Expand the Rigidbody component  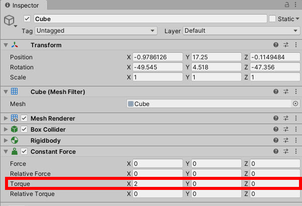click(6, 140)
